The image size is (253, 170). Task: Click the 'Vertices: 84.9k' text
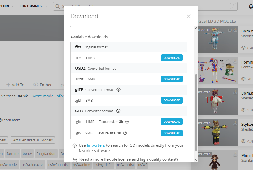coord(15,96)
